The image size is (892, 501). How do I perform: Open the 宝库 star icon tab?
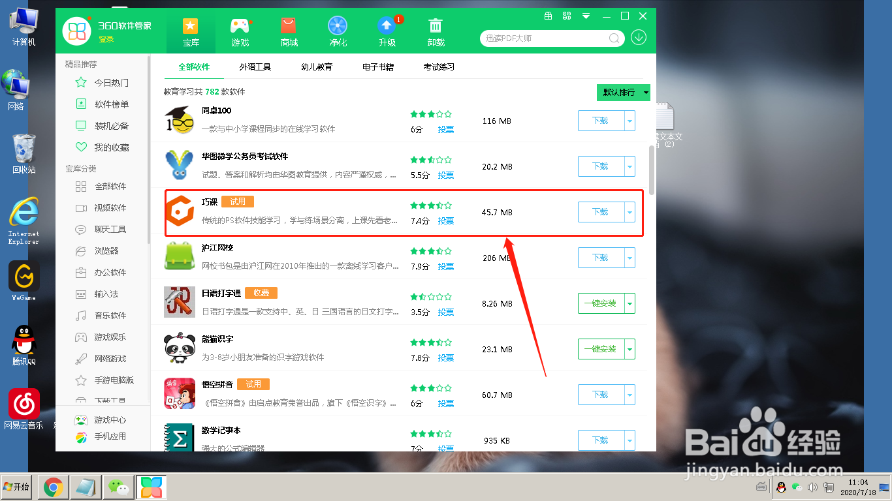click(x=191, y=31)
